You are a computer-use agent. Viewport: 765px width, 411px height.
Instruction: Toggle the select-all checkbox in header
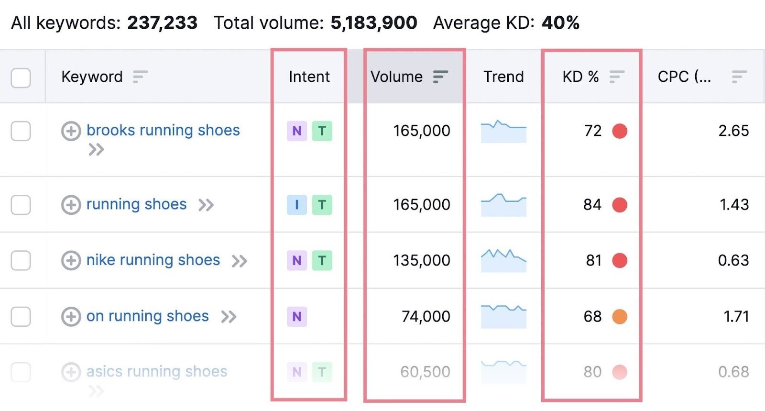tap(21, 78)
